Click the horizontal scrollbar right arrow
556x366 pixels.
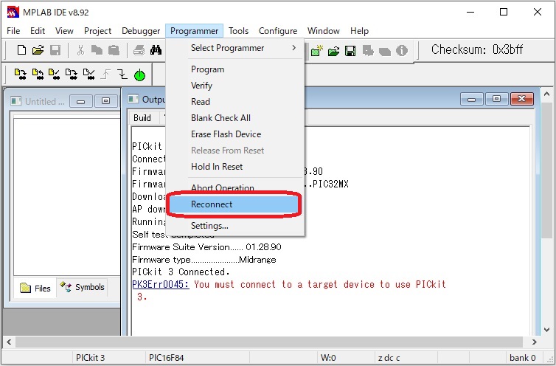[535, 342]
